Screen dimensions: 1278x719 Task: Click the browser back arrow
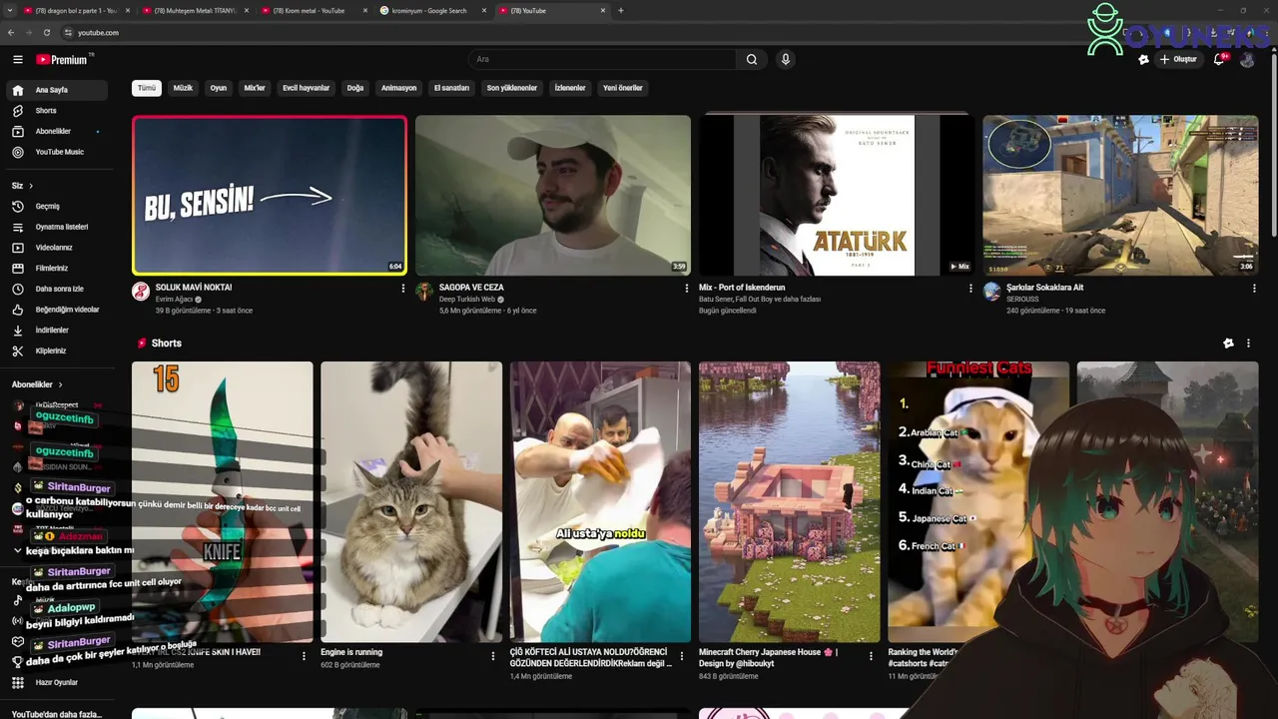(x=10, y=32)
